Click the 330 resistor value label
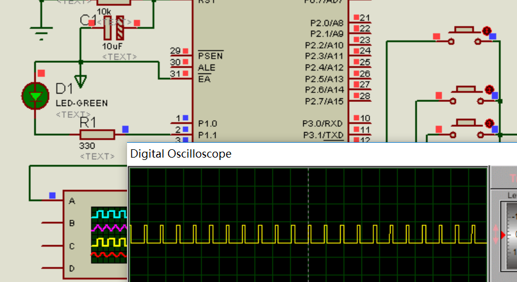Screen dimensions: 517x282 tap(87, 146)
